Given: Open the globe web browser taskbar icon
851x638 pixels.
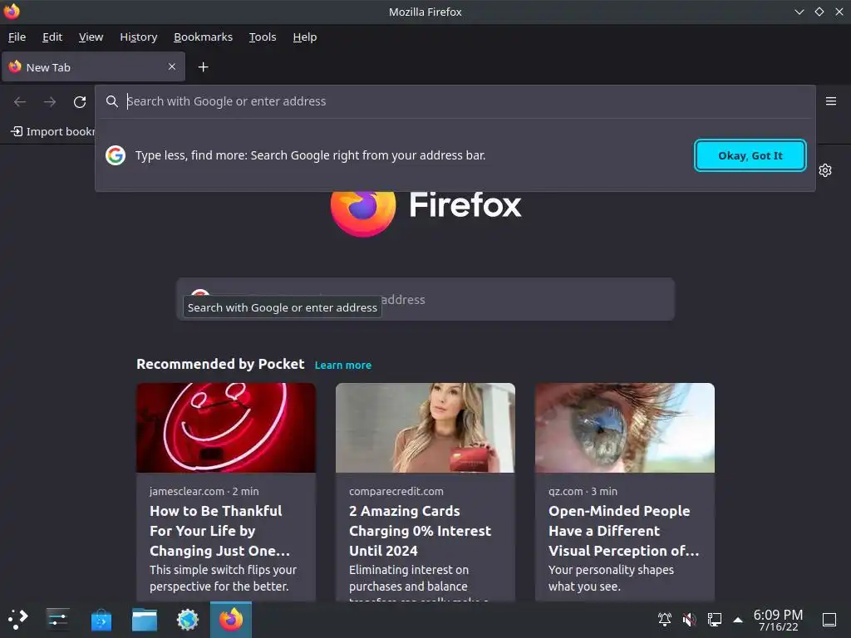Looking at the screenshot, I should [x=188, y=620].
